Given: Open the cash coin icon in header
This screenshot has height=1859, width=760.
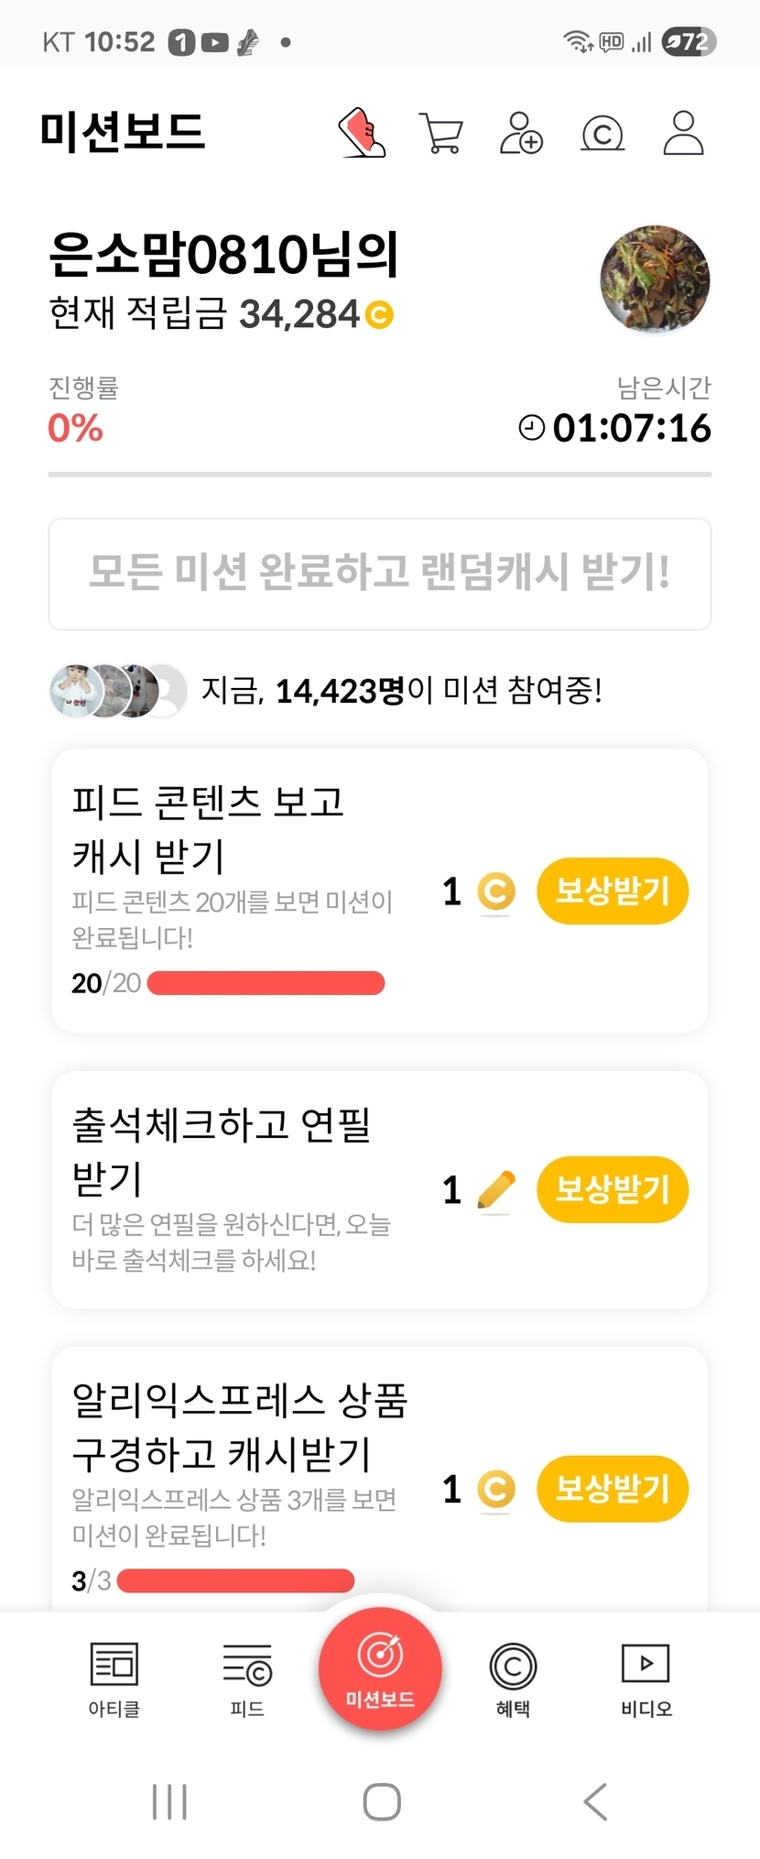Looking at the screenshot, I should point(603,135).
